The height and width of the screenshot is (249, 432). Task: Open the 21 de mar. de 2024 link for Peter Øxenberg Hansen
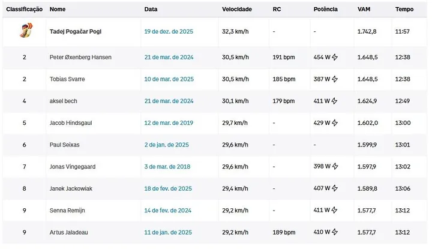pos(169,57)
